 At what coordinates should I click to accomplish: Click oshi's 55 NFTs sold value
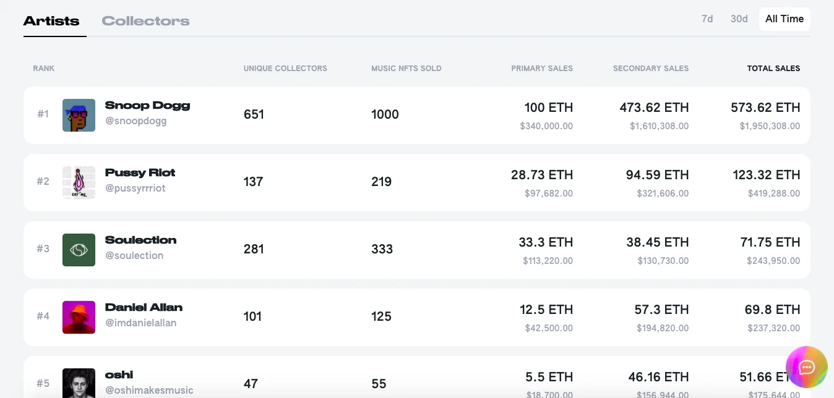coord(379,384)
